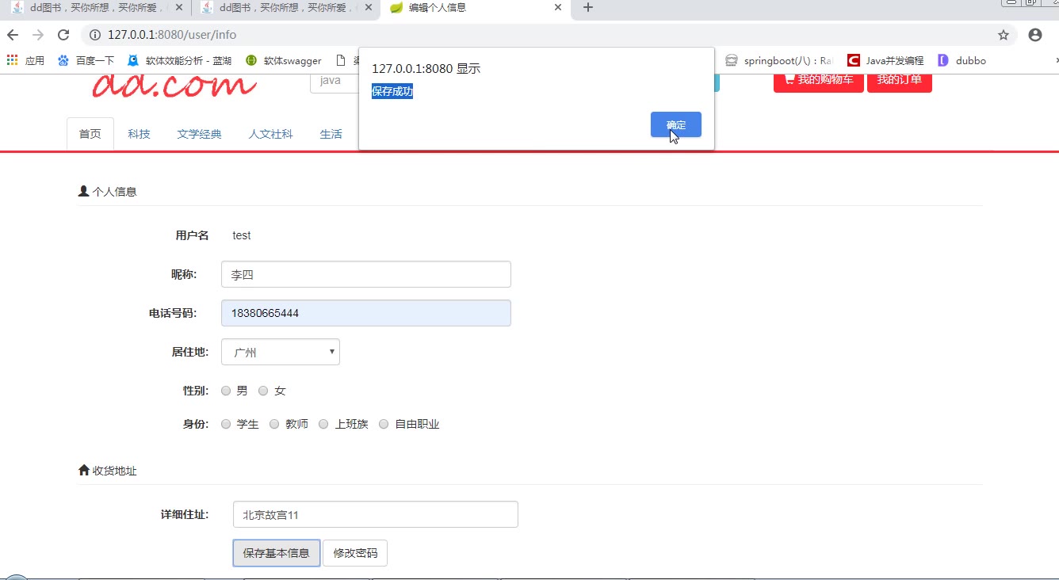Go back with the browser back arrow
Screen dimensions: 1059x580
pos(13,35)
